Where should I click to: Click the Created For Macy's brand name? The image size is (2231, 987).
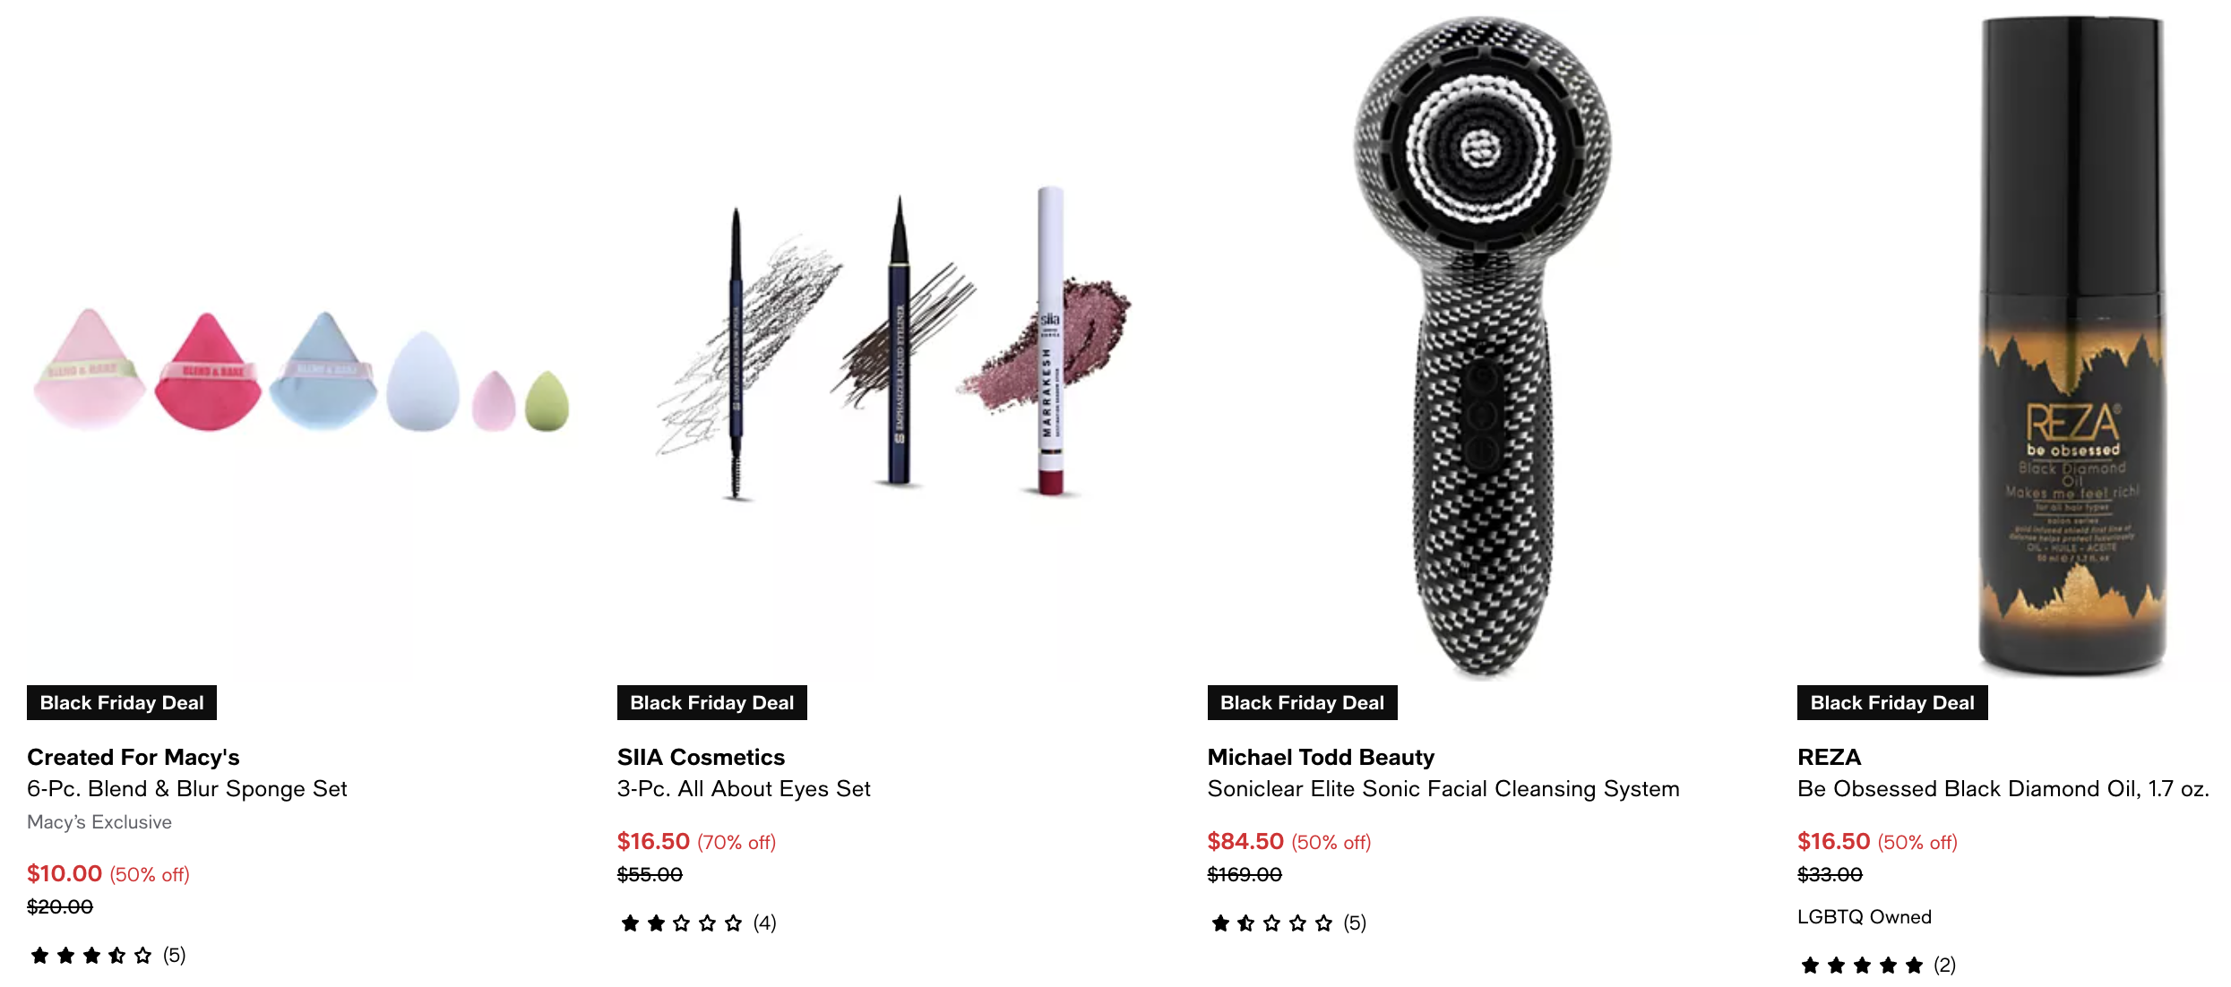tap(134, 757)
